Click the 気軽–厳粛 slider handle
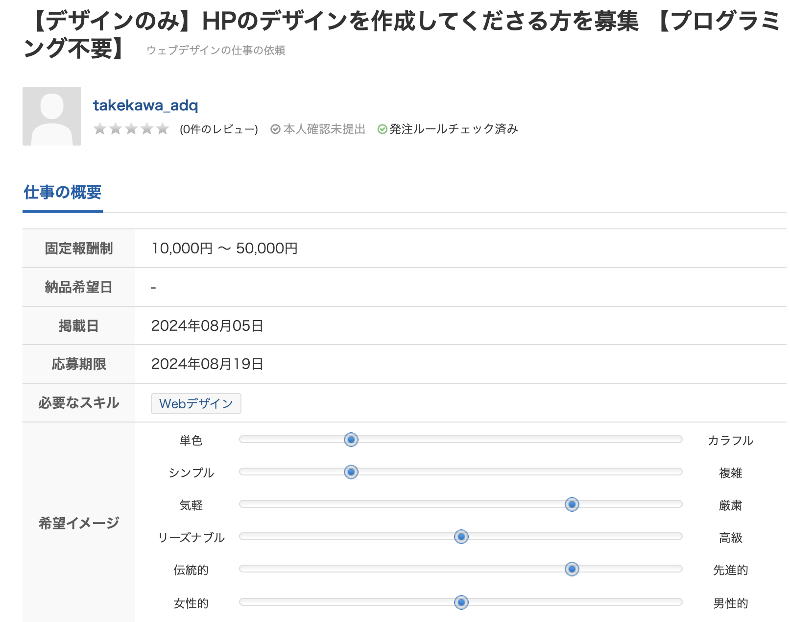790x622 pixels. [x=572, y=504]
